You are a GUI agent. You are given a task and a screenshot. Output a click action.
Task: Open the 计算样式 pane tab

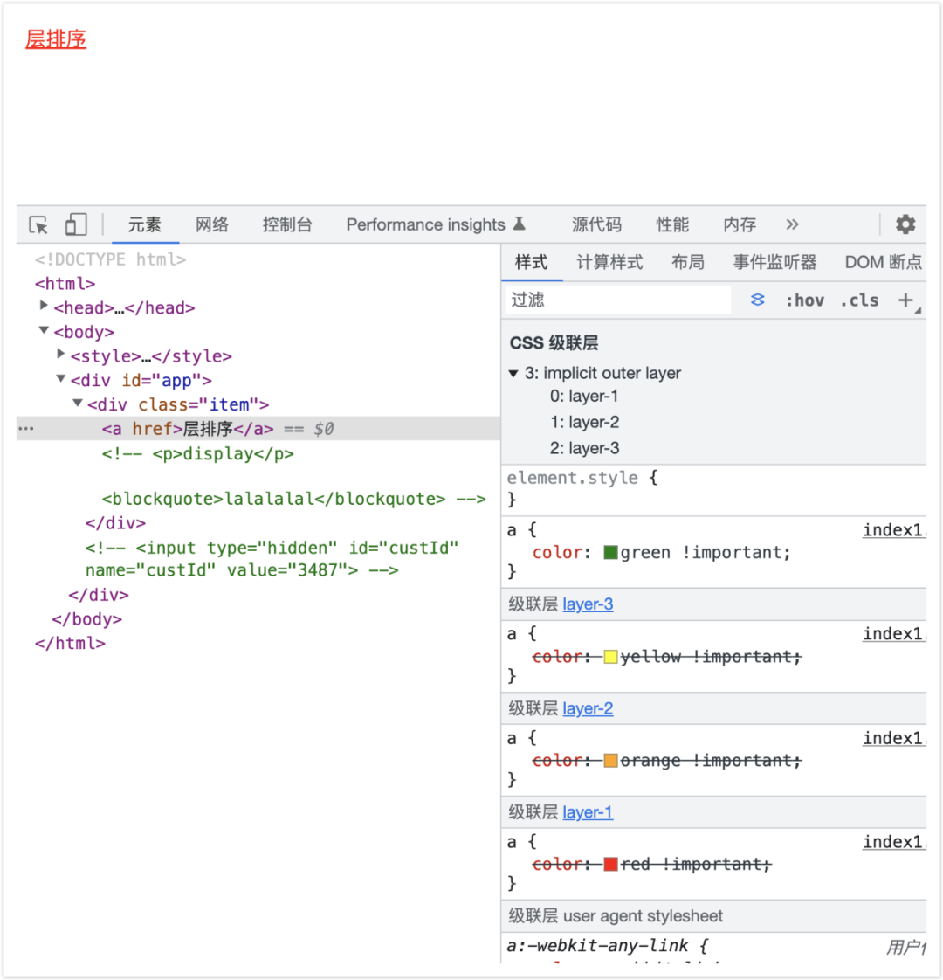click(609, 262)
